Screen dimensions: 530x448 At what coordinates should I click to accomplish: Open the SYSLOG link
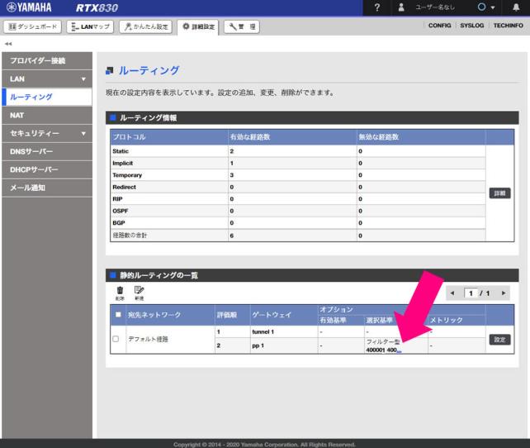(472, 26)
